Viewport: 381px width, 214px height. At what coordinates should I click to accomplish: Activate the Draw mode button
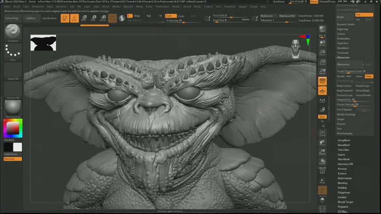click(74, 18)
